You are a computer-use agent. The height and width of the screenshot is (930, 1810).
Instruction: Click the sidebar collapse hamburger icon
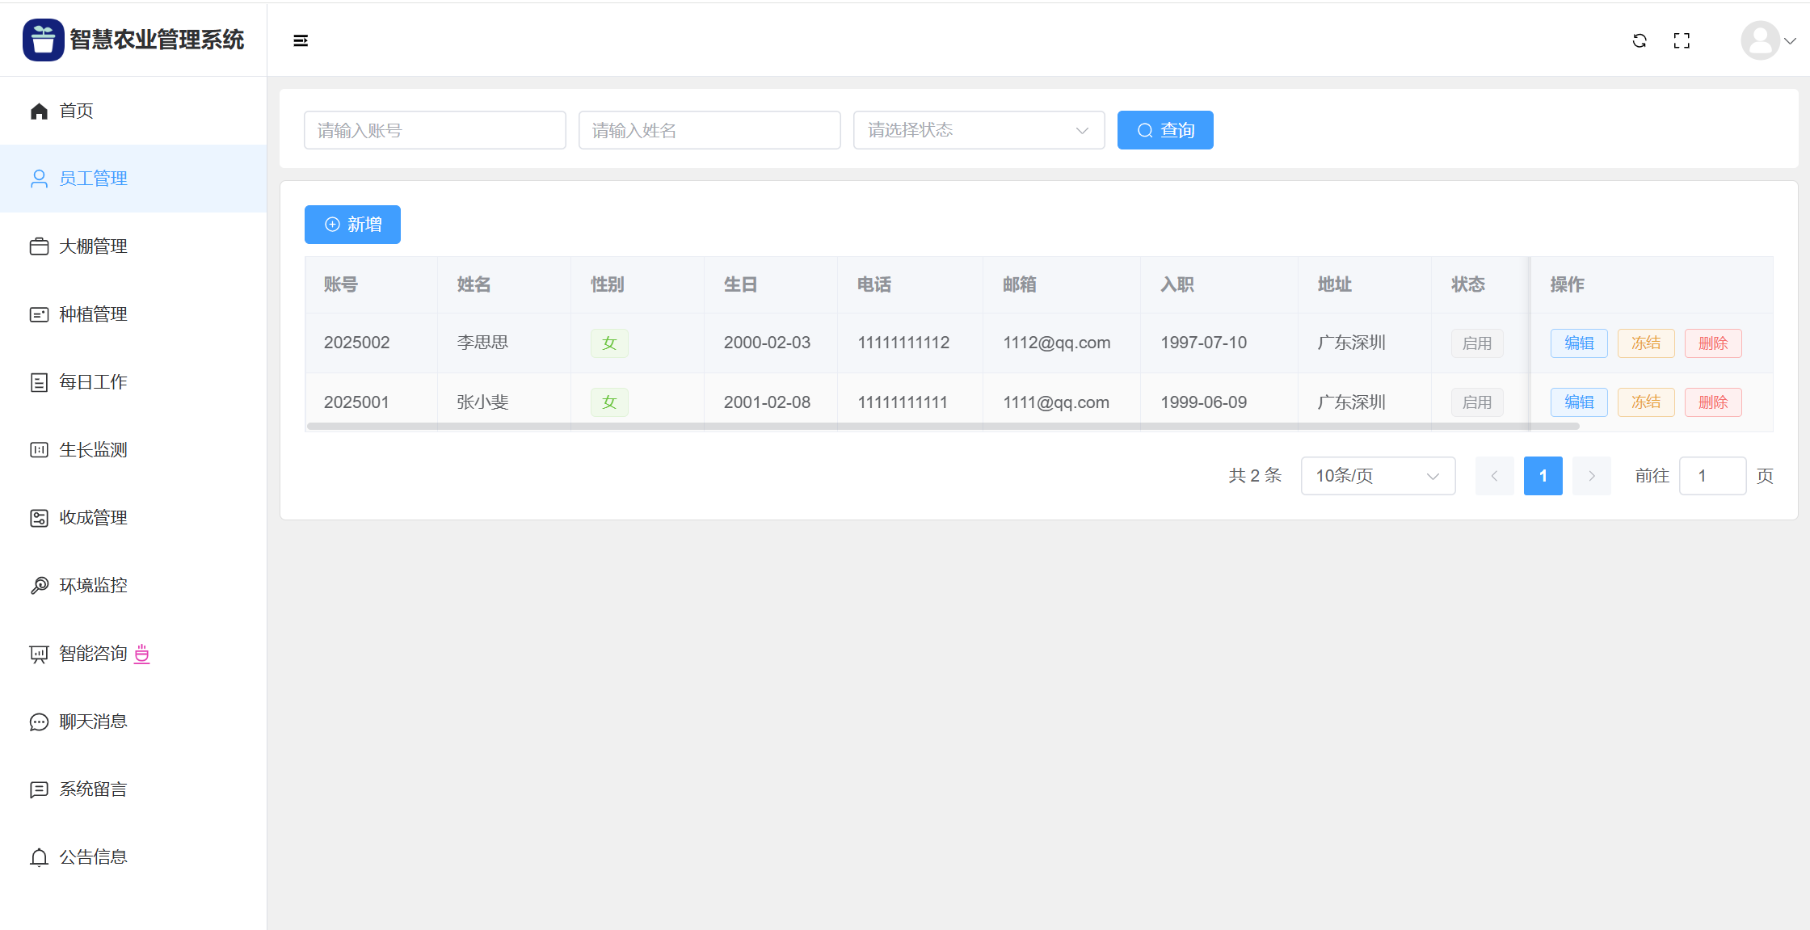(301, 40)
